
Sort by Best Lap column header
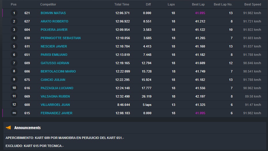(x=199, y=4)
